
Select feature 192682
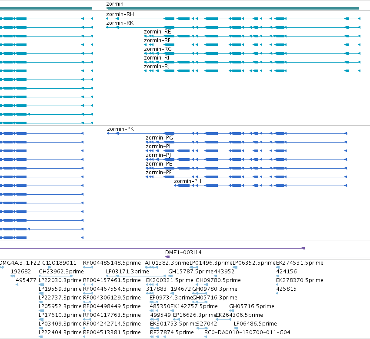(21, 272)
